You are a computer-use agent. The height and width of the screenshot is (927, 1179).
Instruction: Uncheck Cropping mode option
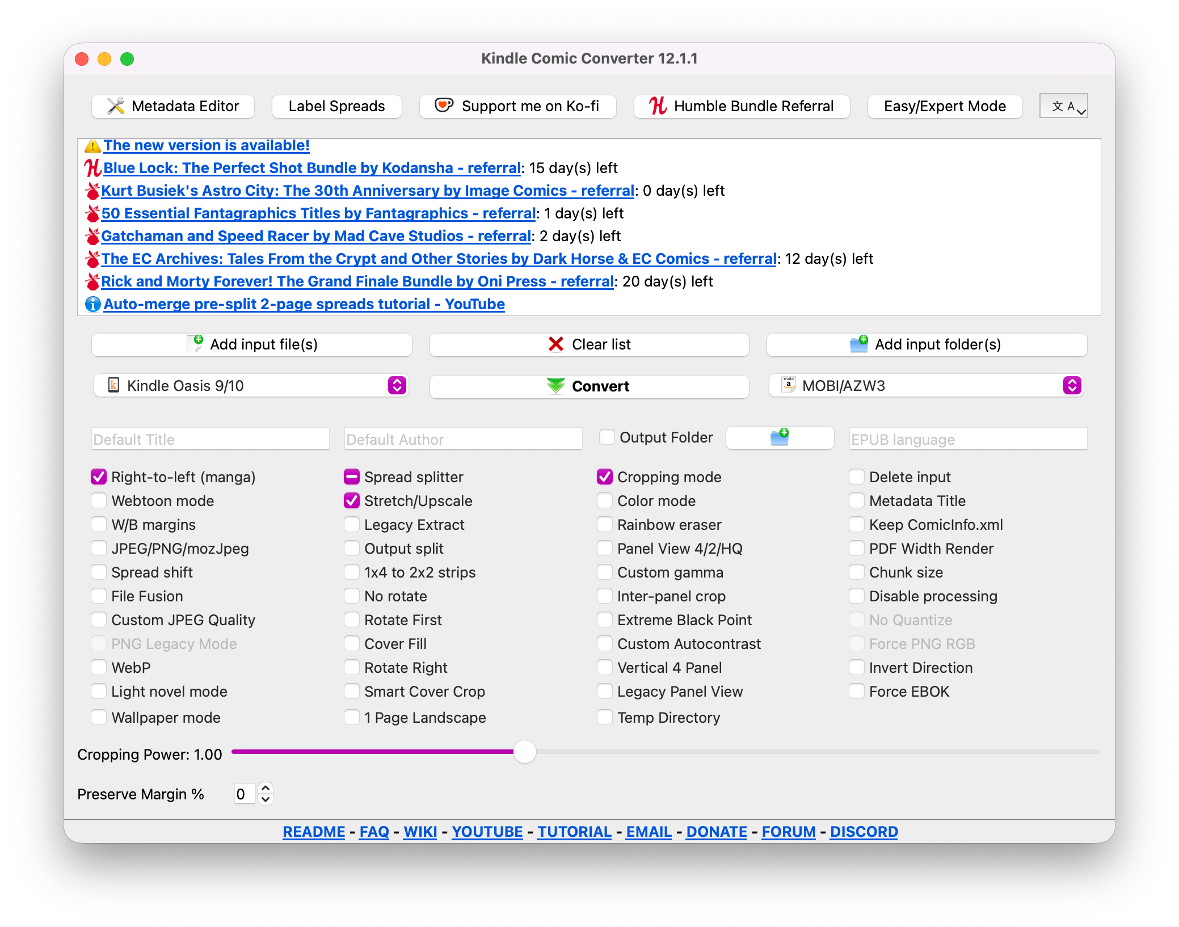coord(605,477)
